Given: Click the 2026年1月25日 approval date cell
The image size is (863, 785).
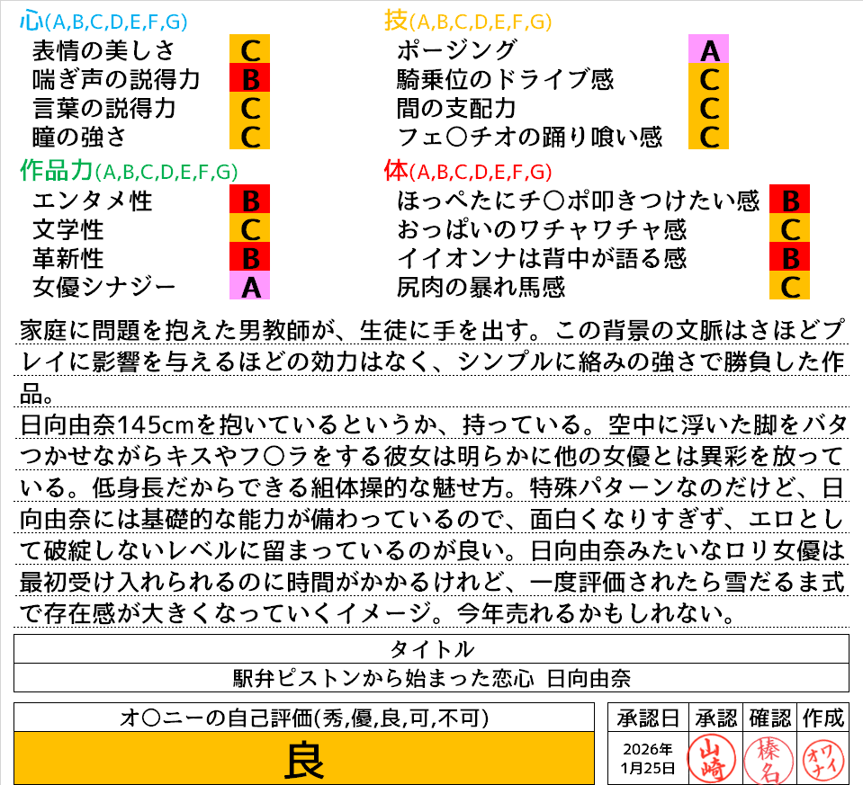Looking at the screenshot, I should (648, 758).
